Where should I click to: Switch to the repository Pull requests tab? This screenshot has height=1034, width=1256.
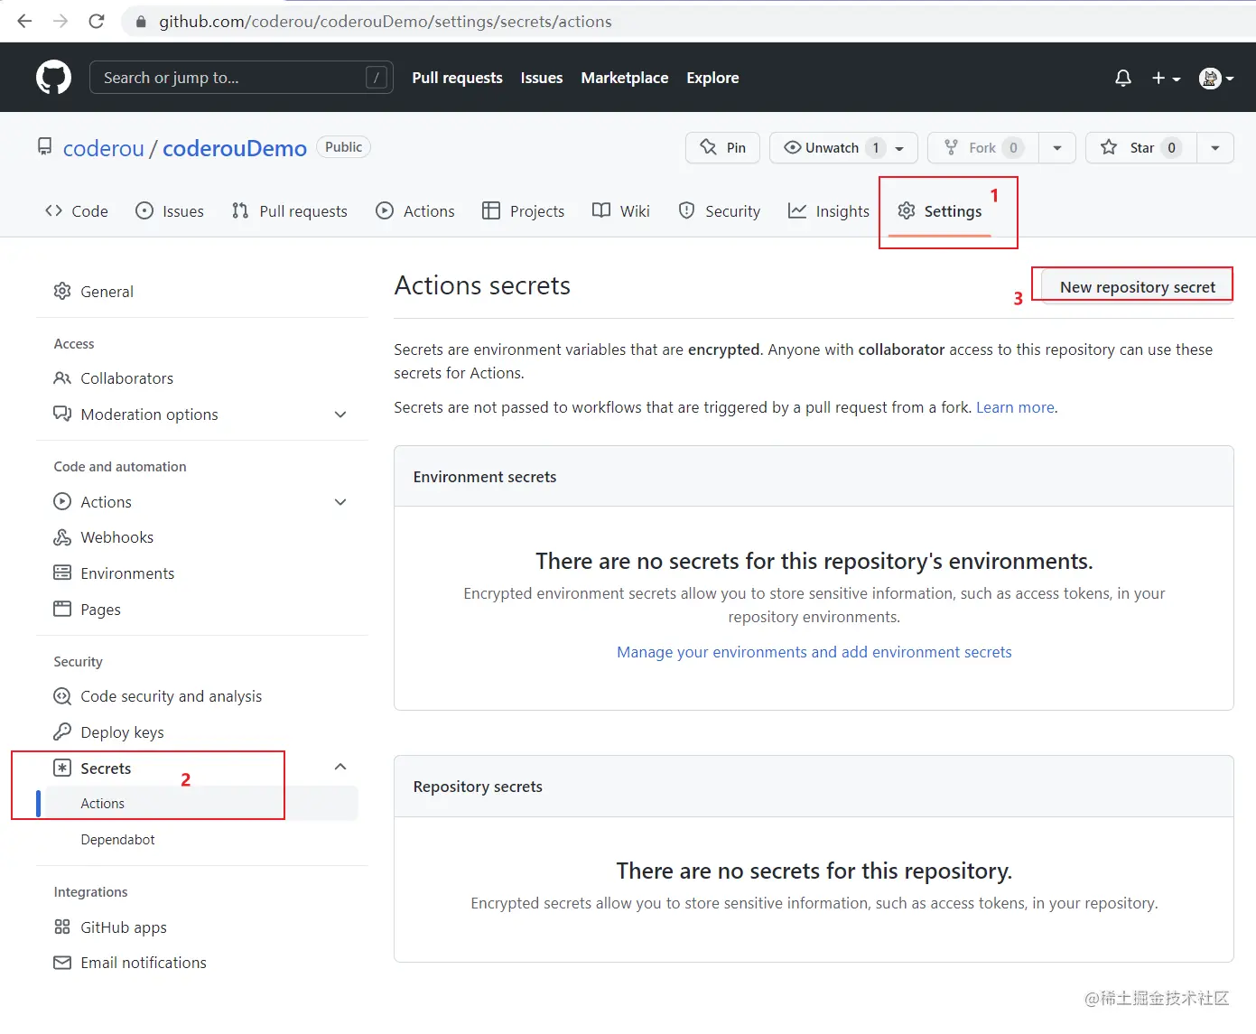click(x=290, y=210)
